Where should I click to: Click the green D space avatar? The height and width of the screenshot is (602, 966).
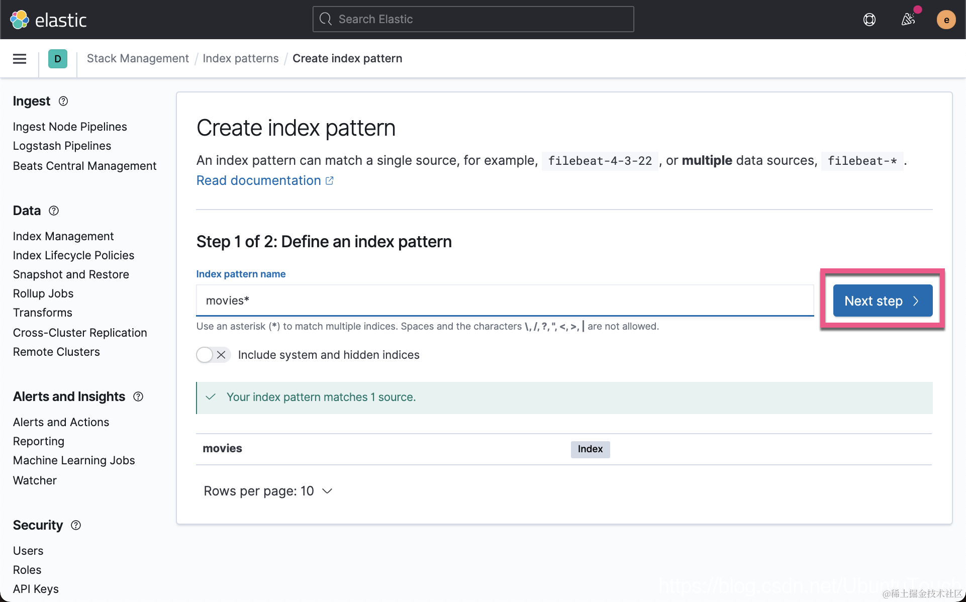(x=58, y=59)
